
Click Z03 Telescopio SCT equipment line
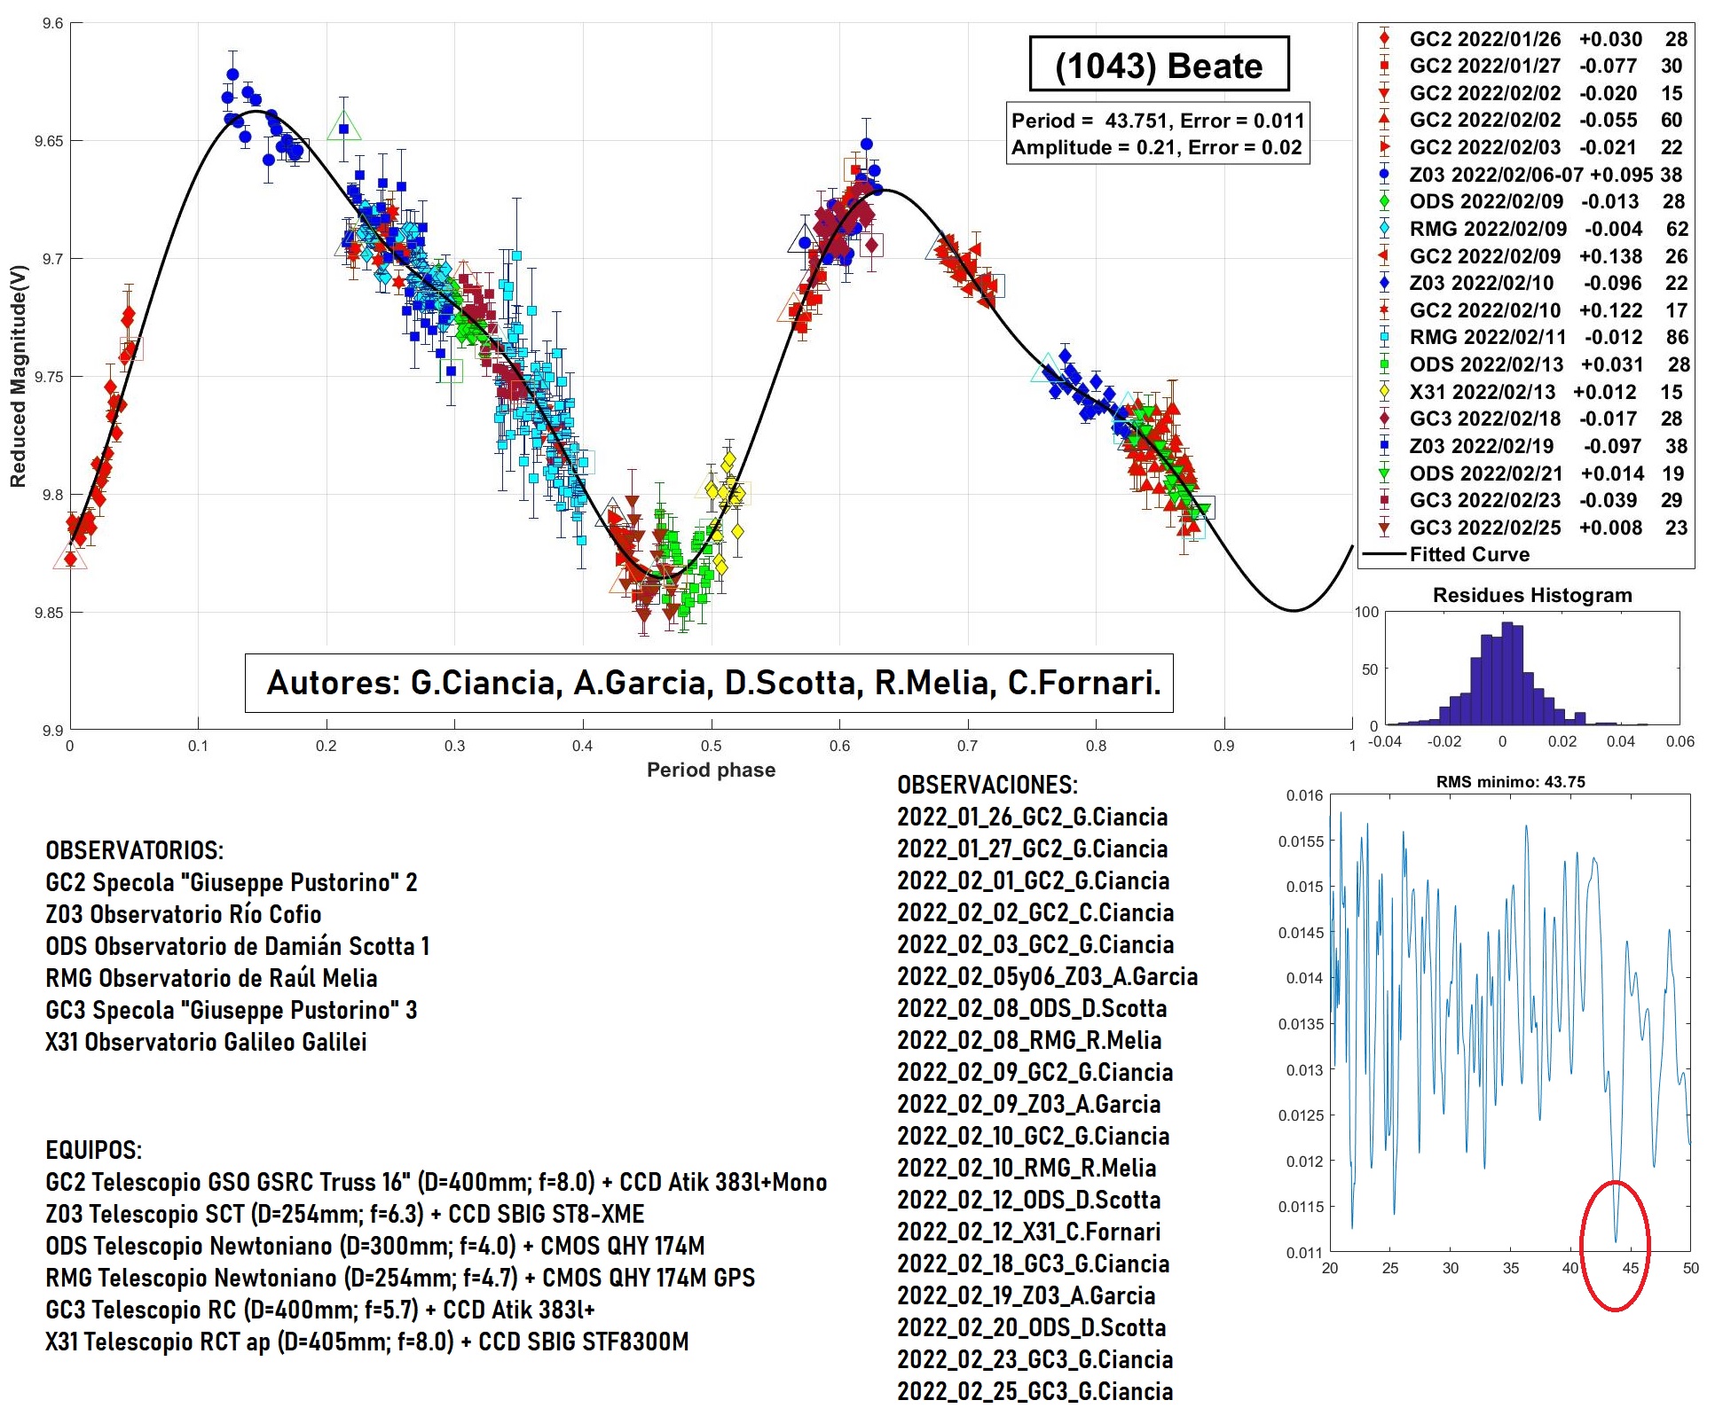[344, 1215]
